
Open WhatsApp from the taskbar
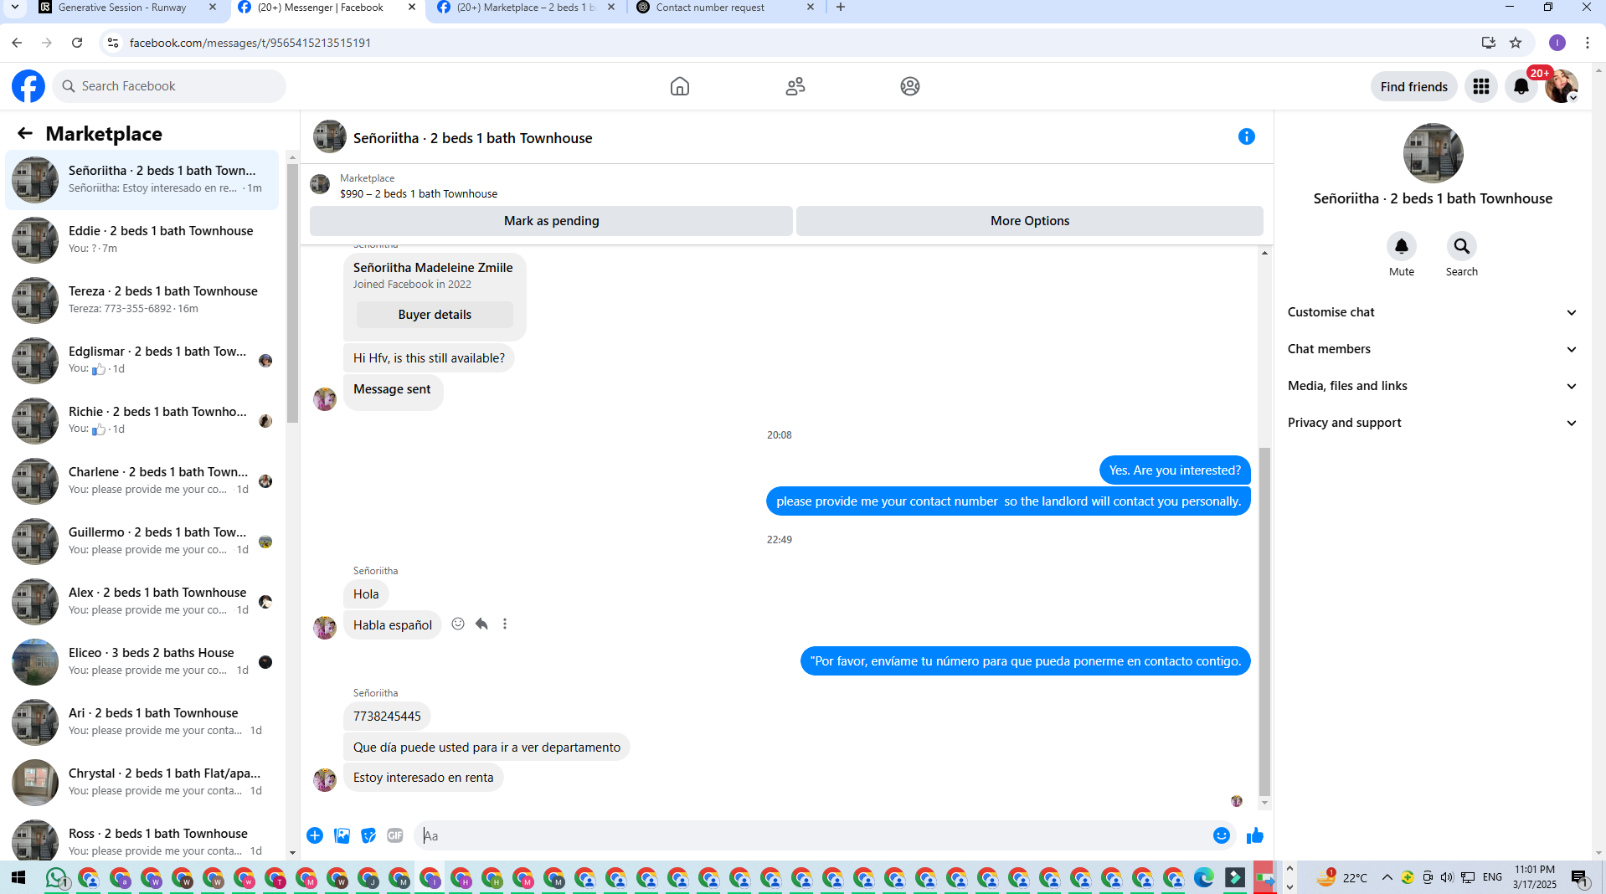point(57,877)
